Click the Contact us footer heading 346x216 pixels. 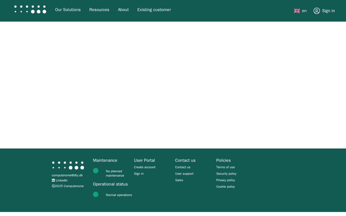(185, 160)
